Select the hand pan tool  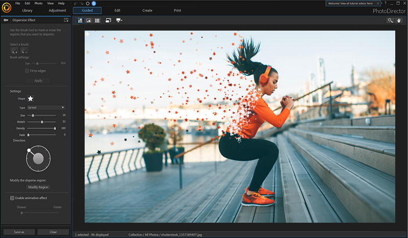pyautogui.click(x=399, y=20)
